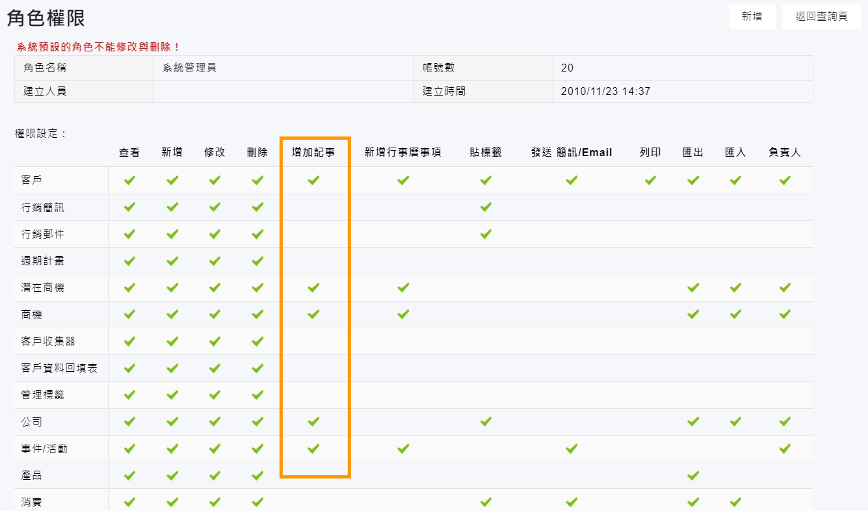Screen dimensions: 868x511
Task: Click the 返回查詢頁 button
Action: point(821,17)
